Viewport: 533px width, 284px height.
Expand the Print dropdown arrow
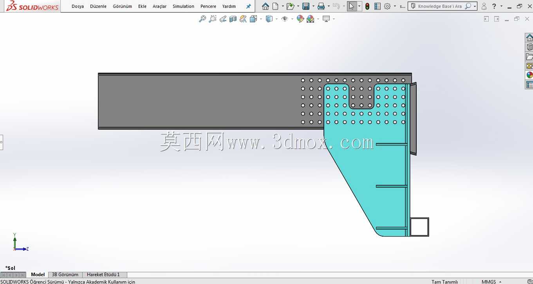point(328,6)
